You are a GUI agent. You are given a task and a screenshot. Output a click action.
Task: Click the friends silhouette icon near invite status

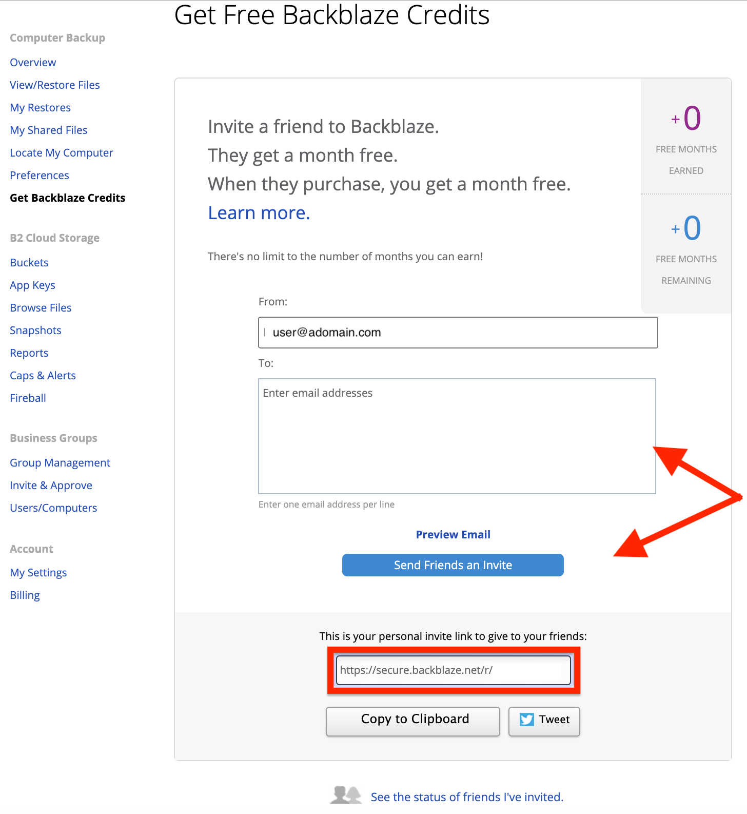tap(346, 796)
